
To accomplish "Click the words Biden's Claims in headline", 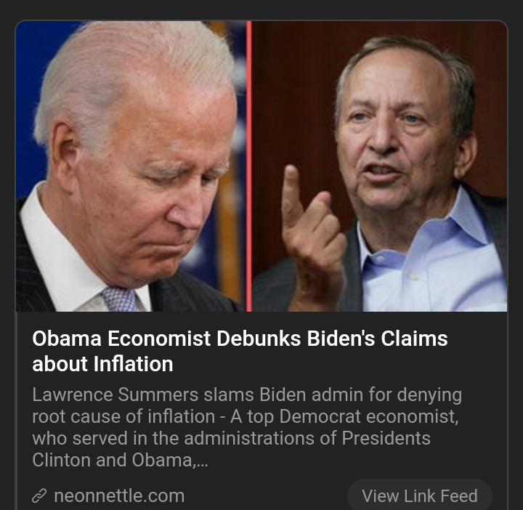I will coord(377,339).
